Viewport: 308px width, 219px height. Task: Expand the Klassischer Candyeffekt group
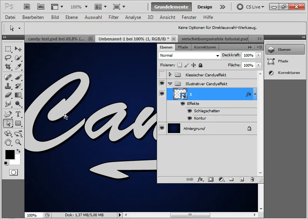tap(170, 74)
